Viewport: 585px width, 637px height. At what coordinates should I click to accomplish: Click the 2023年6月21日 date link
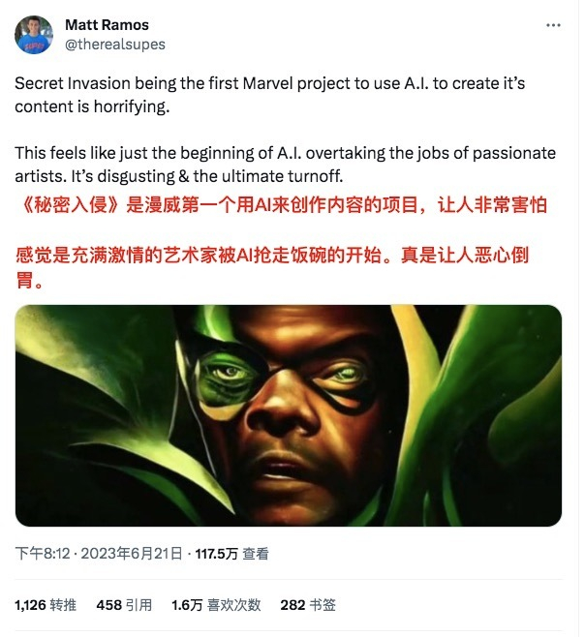[132, 554]
